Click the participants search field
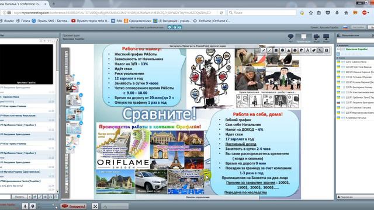The height and width of the screenshot is (210, 374). point(355,41)
